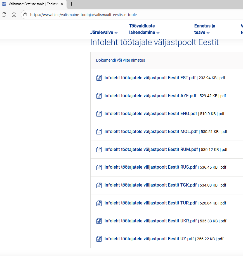Switch to the Välismaalt Eestisse tööle tab
This screenshot has width=243, height=256.
(31, 4)
